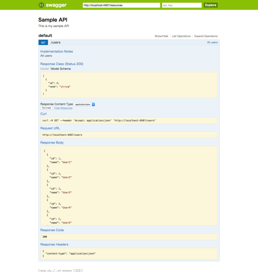This screenshot has height=272, width=258.
Task: Focus the api_key input field
Action: (x=182, y=5)
